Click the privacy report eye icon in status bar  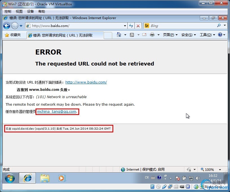pos(189,170)
